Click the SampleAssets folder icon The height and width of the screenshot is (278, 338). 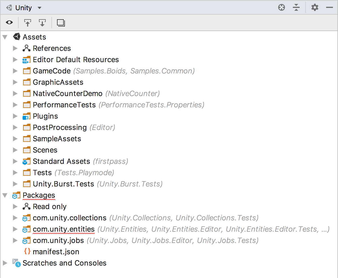tap(27, 138)
